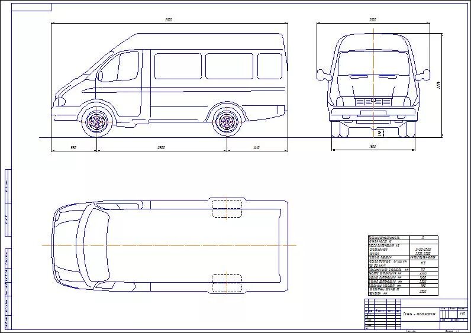The width and height of the screenshot is (471, 333).
Task: Click the front wheel in the side view
Action: click(96, 122)
